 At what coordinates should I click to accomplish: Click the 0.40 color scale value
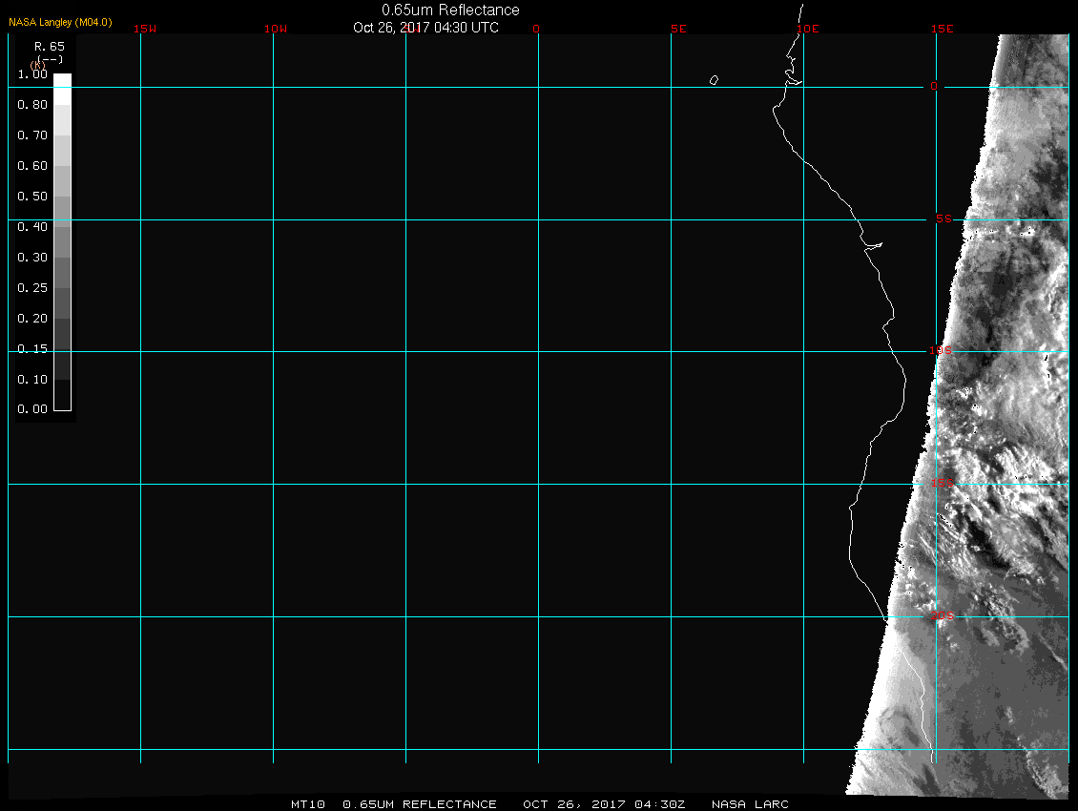32,226
